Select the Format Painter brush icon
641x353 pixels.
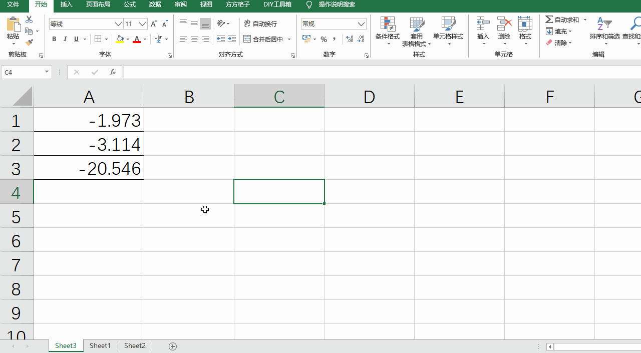point(29,43)
